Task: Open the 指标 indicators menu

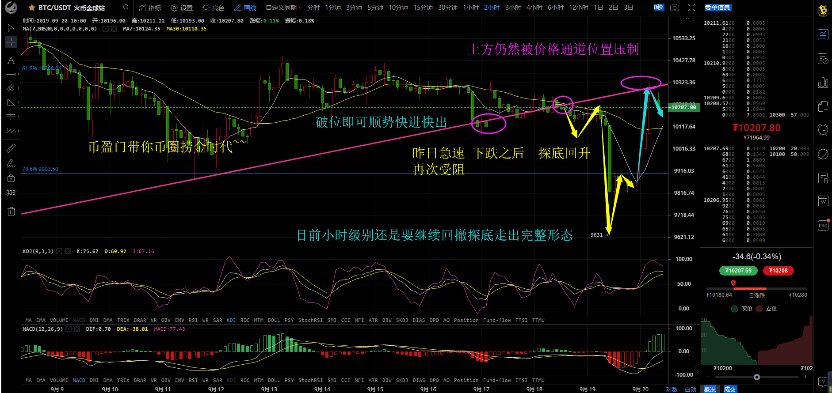Action: (150, 8)
